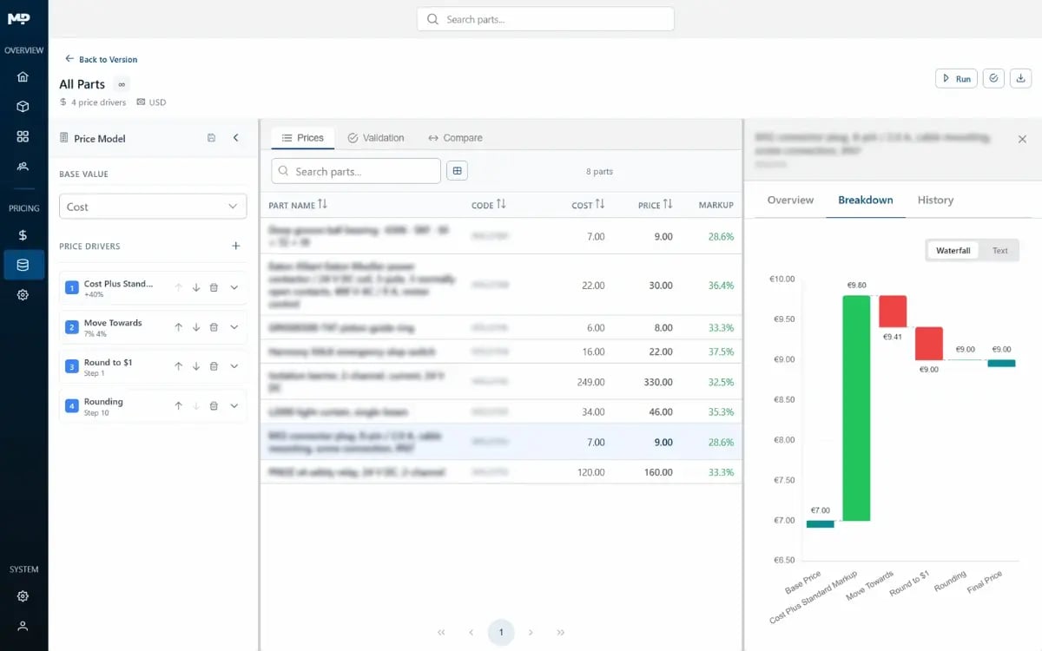Switch to the History tab
Image resolution: width=1042 pixels, height=651 pixels.
935,200
